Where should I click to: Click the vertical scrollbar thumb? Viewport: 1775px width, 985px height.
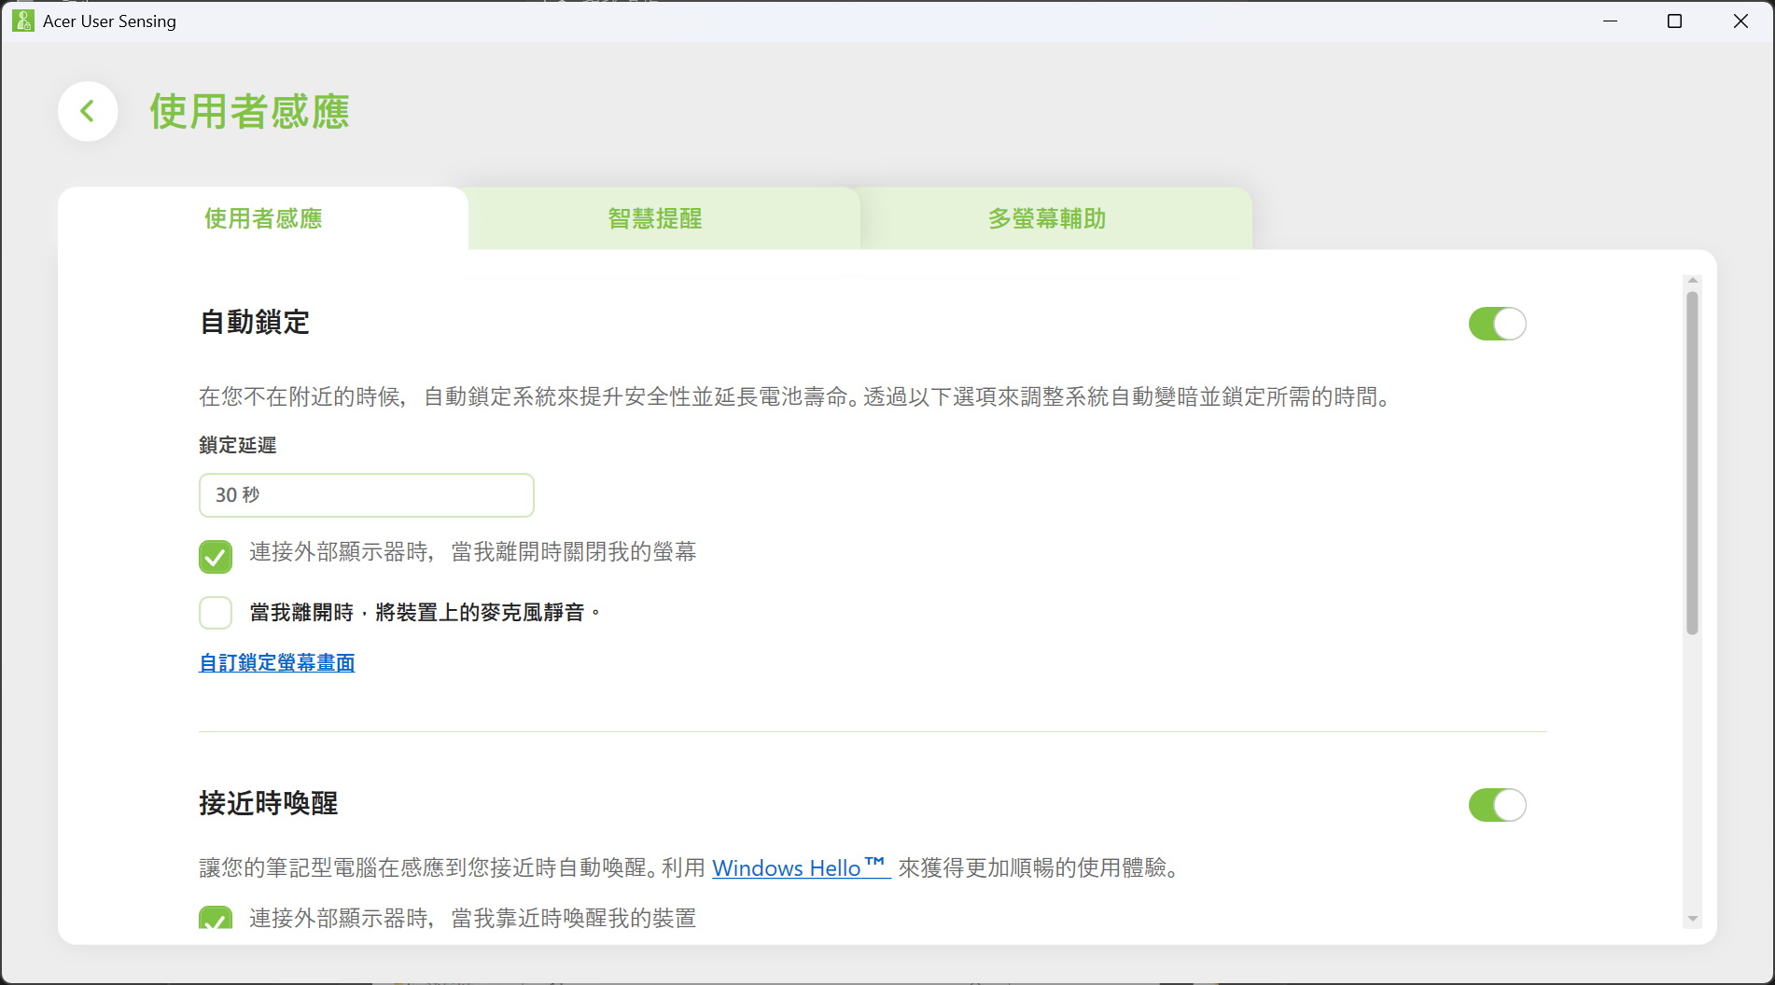(x=1692, y=462)
